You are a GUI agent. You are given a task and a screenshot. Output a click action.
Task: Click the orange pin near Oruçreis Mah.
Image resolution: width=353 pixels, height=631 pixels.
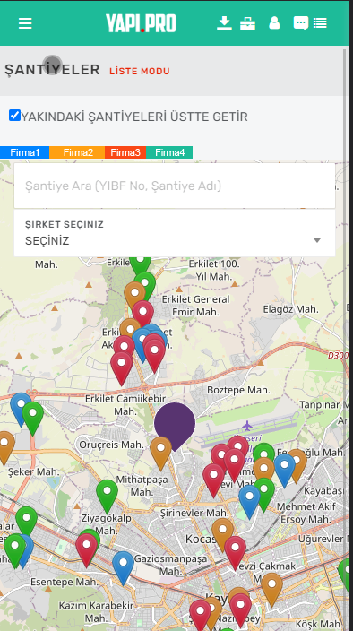point(160,454)
